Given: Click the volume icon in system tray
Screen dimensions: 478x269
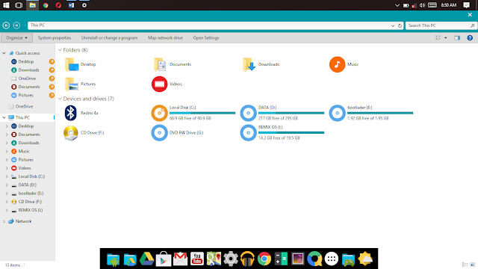Looking at the screenshot, I should coord(422,5).
